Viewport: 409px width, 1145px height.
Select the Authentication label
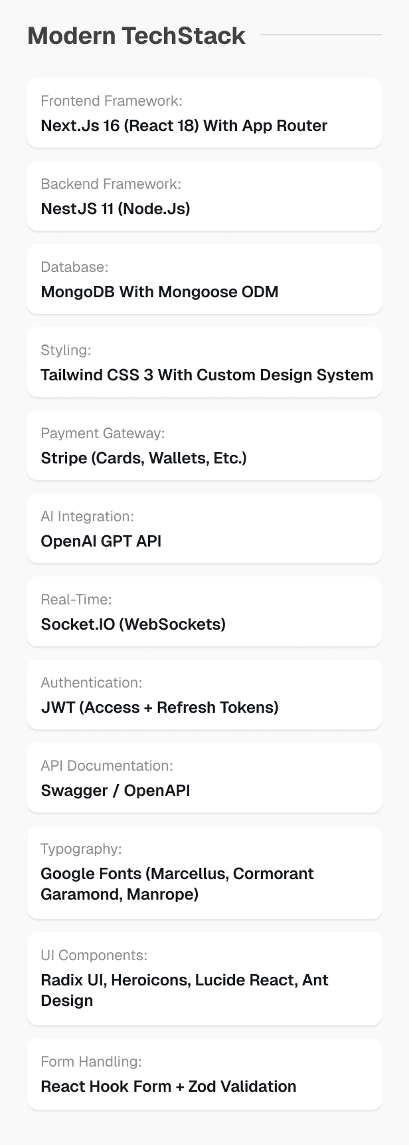(92, 683)
